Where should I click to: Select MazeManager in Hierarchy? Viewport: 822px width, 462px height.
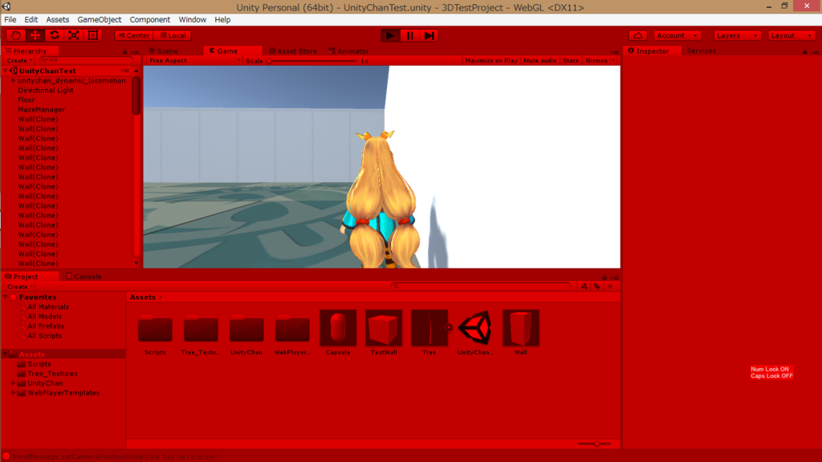point(42,109)
